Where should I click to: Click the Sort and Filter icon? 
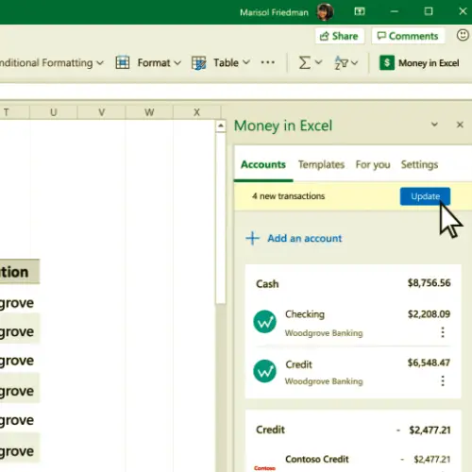341,62
